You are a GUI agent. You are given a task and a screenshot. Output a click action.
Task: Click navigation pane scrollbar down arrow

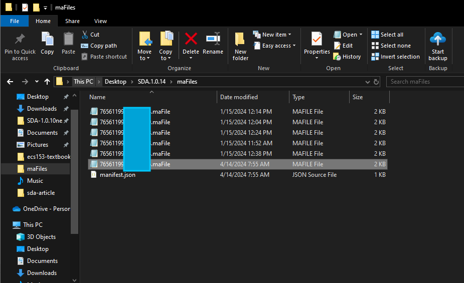click(75, 280)
